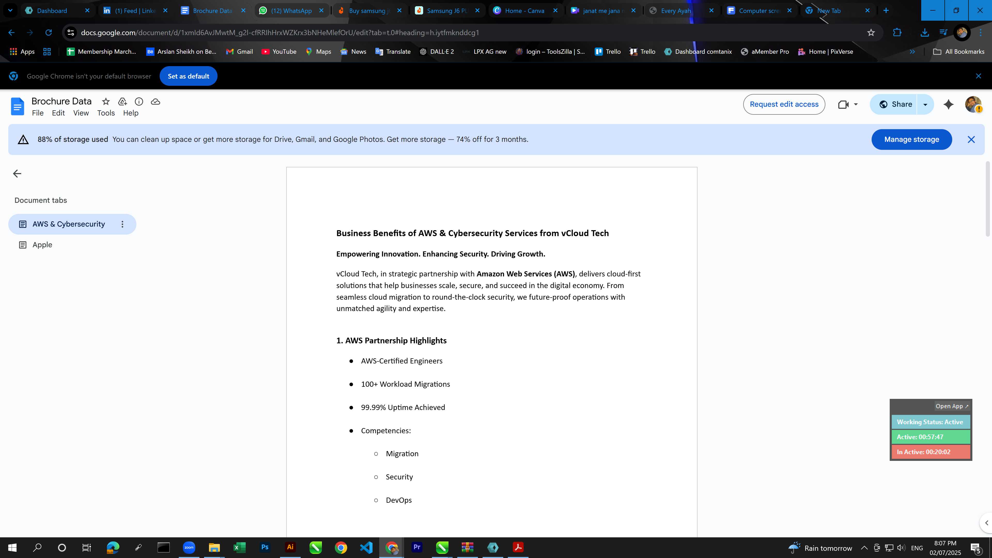Image resolution: width=992 pixels, height=558 pixels.
Task: Show more bookmarks with double chevron
Action: tap(912, 52)
